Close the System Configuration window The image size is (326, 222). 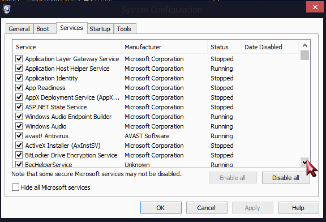pyautogui.click(x=315, y=7)
